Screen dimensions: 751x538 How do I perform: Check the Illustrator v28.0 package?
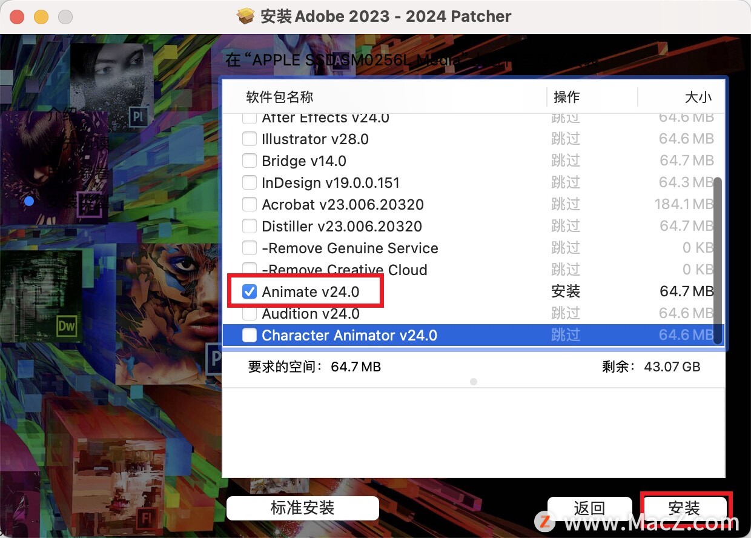click(x=250, y=139)
